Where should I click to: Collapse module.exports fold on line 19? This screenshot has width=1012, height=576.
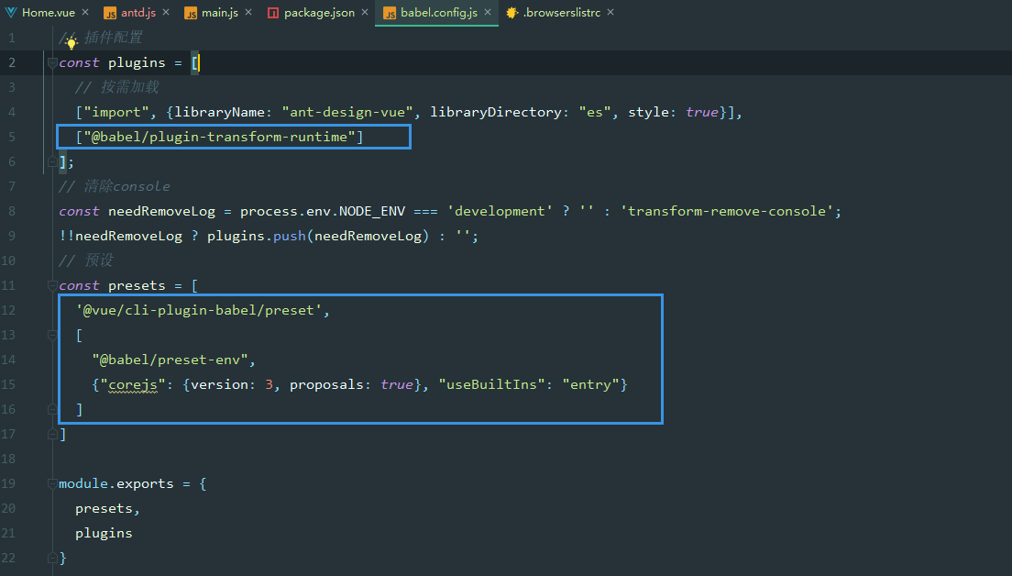pos(52,483)
